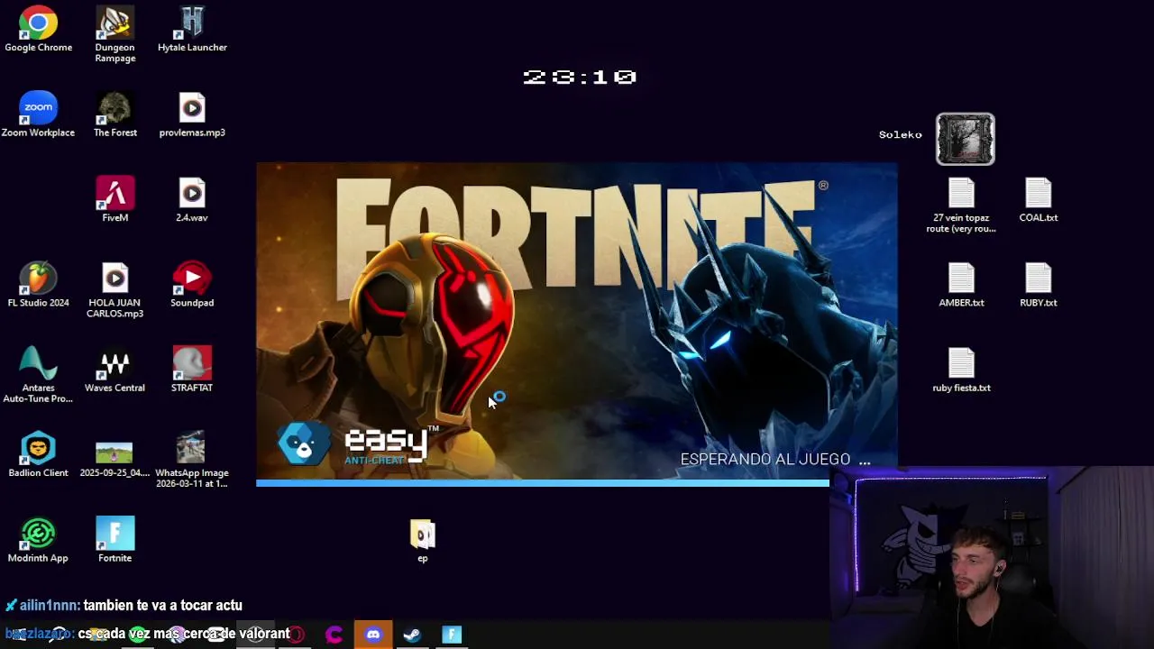Click the Fortnite title on the splash screen
Viewport: 1154px width, 649px height.
[x=577, y=234]
